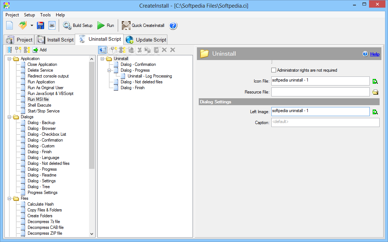Viewport: 388px width, 242px height.
Task: Save project using the floppy disk icon
Action: coord(40,25)
